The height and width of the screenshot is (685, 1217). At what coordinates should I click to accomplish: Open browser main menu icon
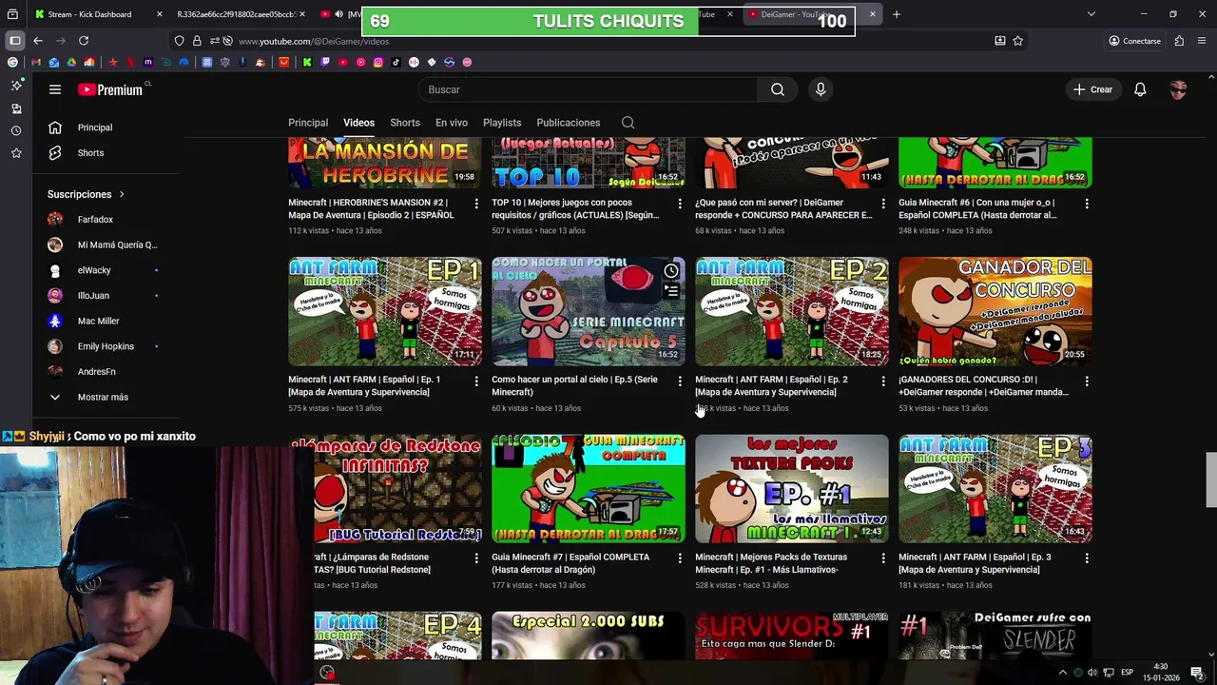1202,41
